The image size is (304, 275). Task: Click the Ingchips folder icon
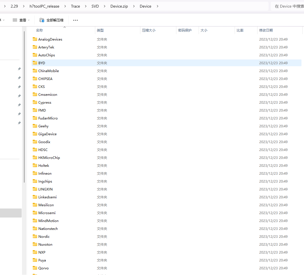pyautogui.click(x=35, y=181)
